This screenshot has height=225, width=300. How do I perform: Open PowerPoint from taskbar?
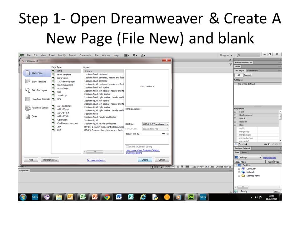pos(95,197)
